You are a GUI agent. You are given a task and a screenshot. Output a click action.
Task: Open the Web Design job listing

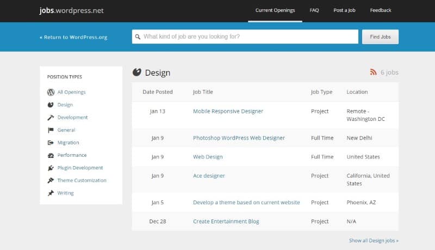coord(208,157)
